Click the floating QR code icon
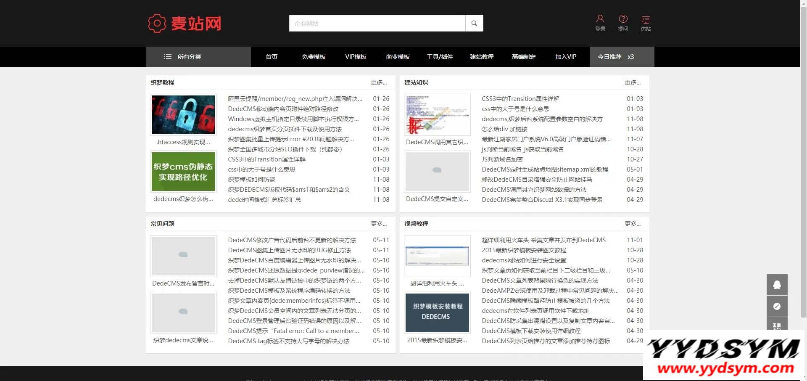The height and width of the screenshot is (381, 807). [x=777, y=325]
